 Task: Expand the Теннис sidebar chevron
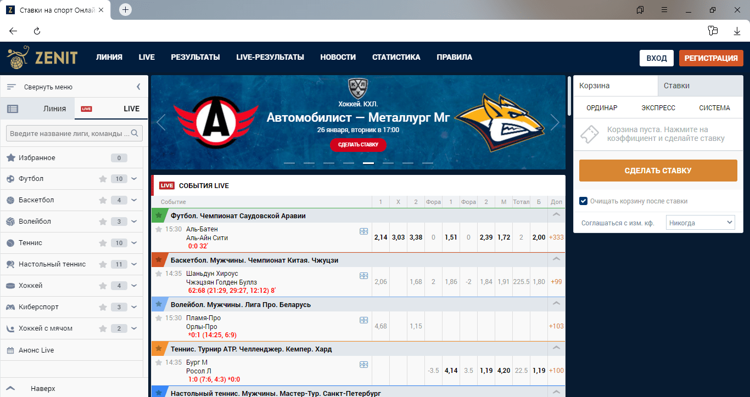point(135,243)
